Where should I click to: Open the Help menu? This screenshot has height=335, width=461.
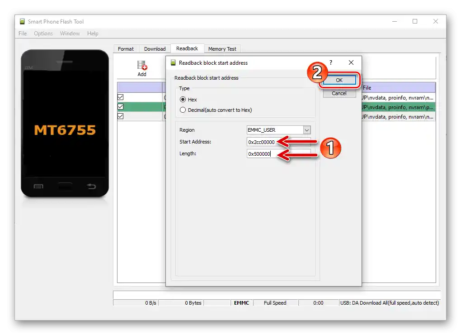point(93,33)
